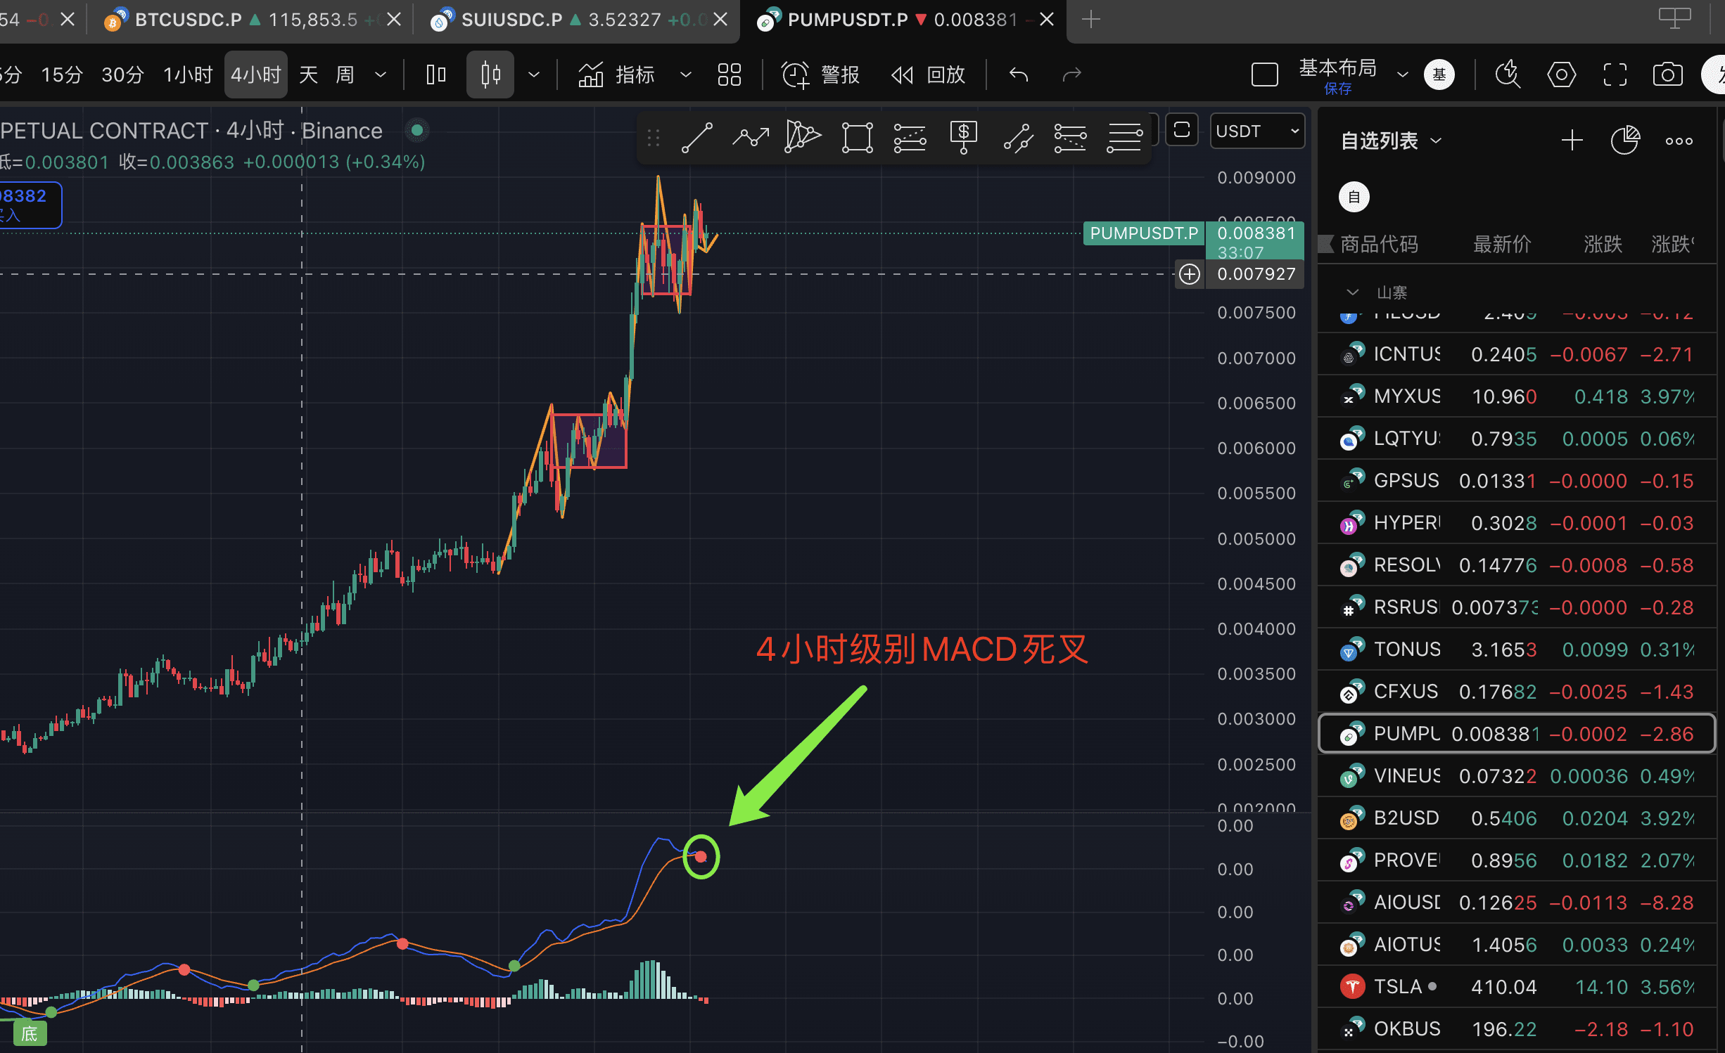Expand the chart style dropdown arrow
The height and width of the screenshot is (1053, 1725).
tap(534, 75)
